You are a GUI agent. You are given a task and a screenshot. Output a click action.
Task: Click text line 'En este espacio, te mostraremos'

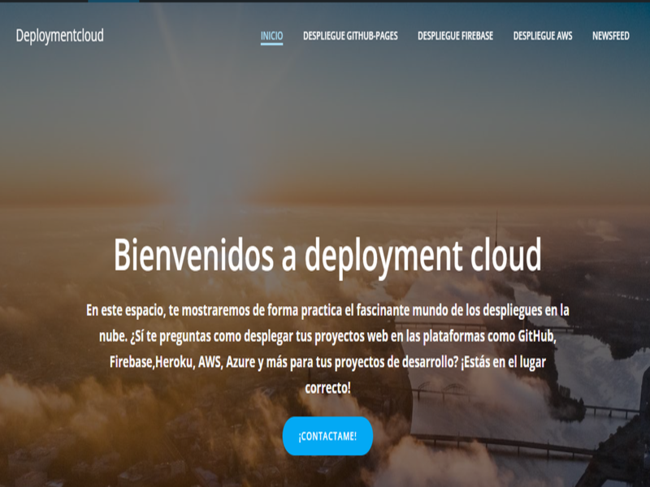click(327, 310)
